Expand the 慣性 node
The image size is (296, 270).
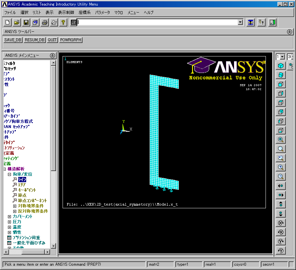pos(9,232)
